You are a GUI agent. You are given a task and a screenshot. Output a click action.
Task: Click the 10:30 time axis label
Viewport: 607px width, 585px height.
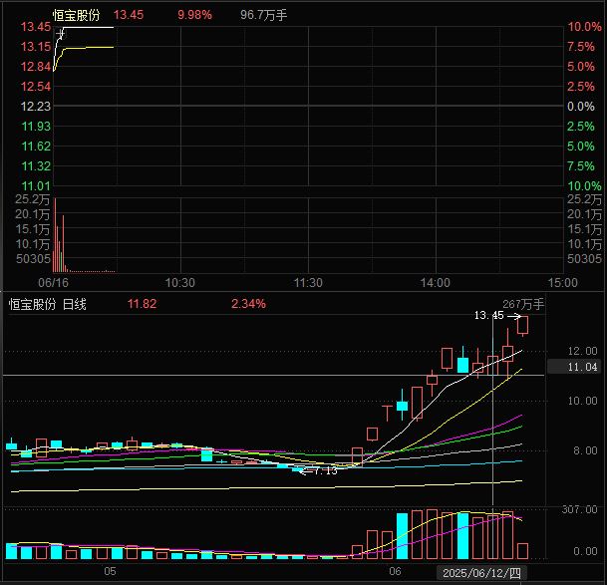point(180,283)
